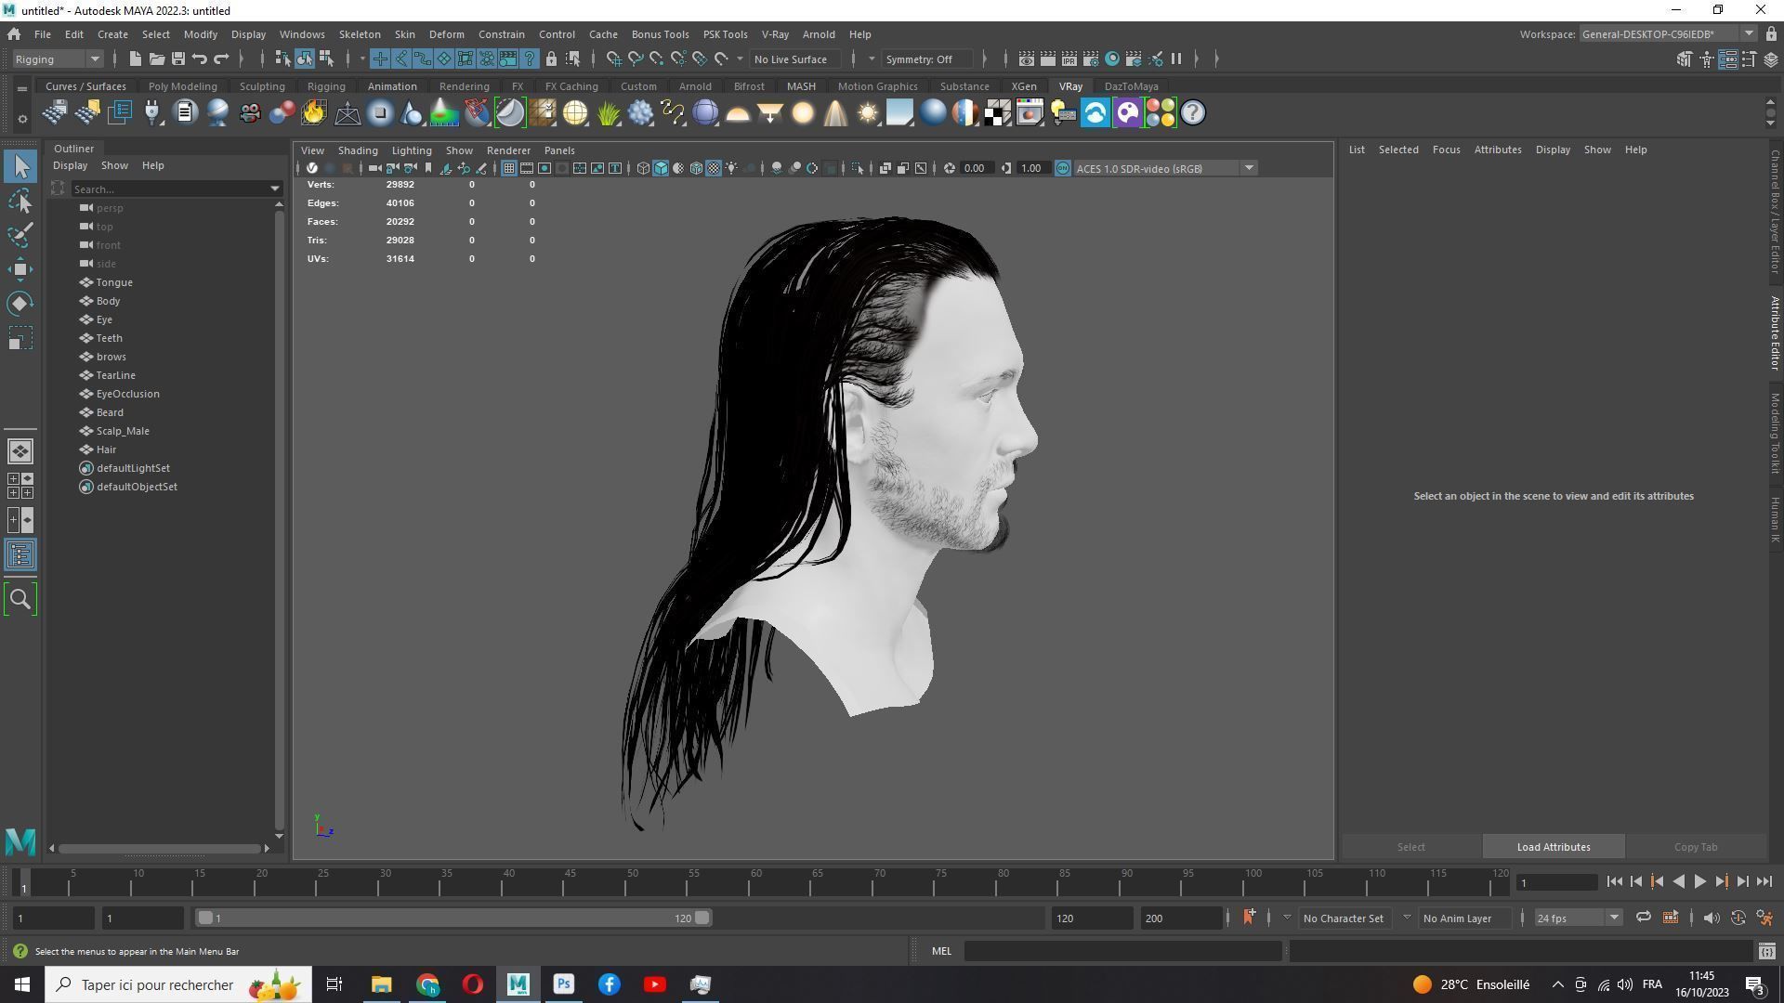Open the Rigging menu set dropdown
Image resolution: width=1784 pixels, height=1003 pixels.
point(58,59)
